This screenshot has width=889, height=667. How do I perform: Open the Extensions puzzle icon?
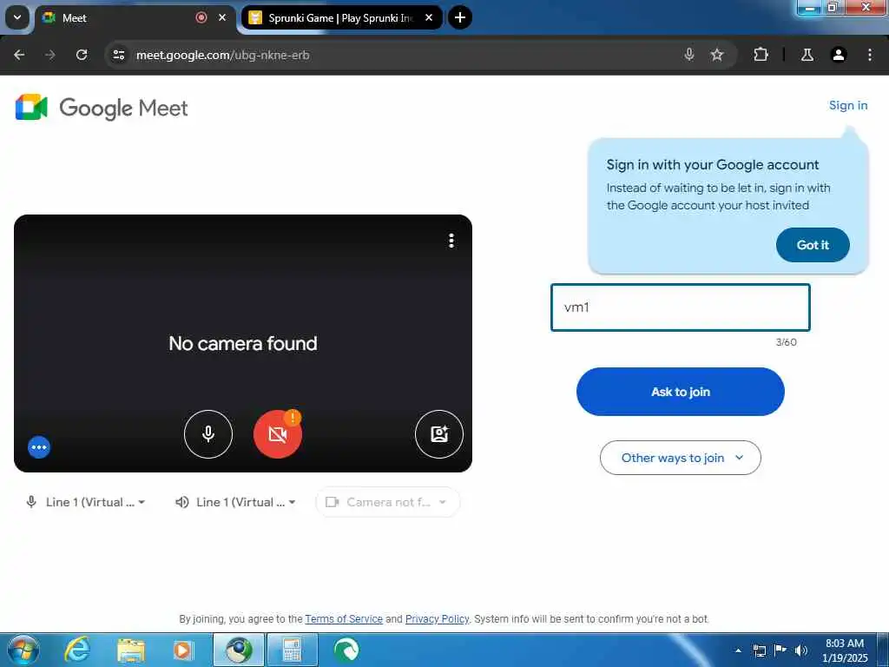coord(761,55)
